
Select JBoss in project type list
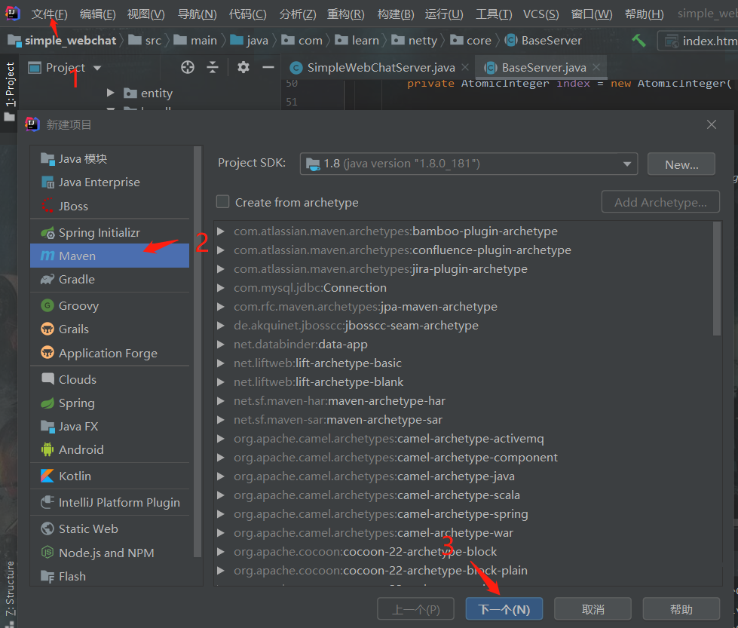[x=109, y=207]
